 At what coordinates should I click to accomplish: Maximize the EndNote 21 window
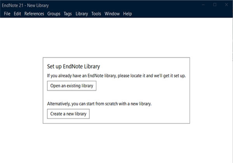(x=215, y=5)
